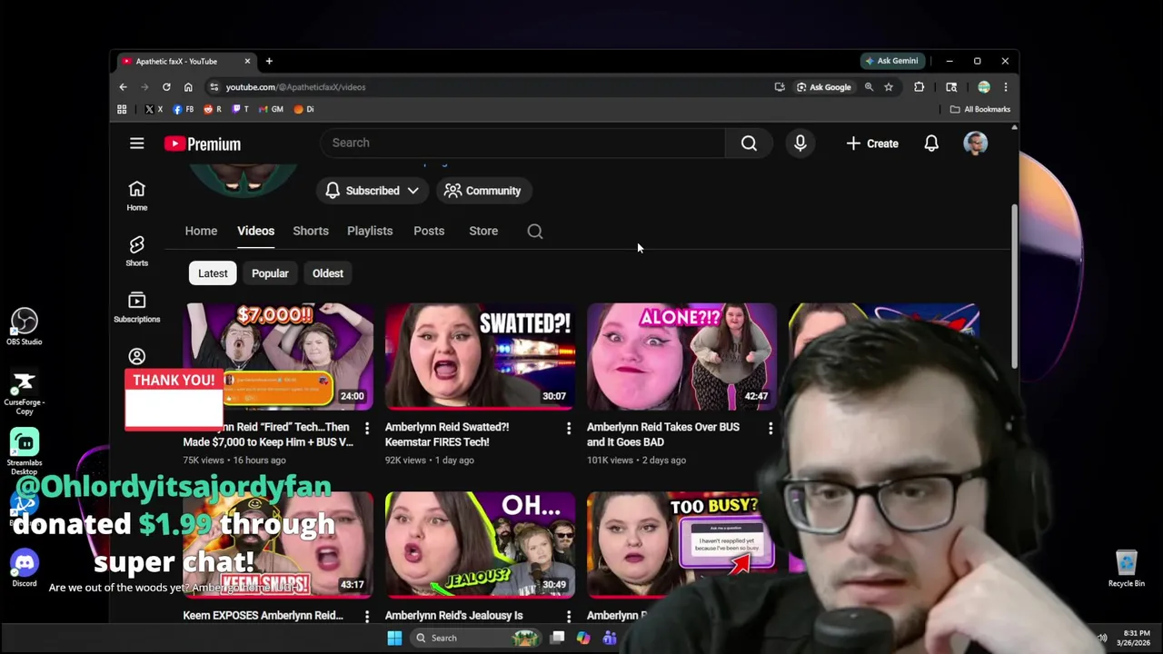Image resolution: width=1163 pixels, height=654 pixels.
Task: Open the account avatar menu
Action: pyautogui.click(x=975, y=144)
